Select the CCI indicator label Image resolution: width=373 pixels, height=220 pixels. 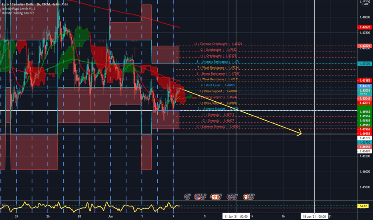[4, 205]
